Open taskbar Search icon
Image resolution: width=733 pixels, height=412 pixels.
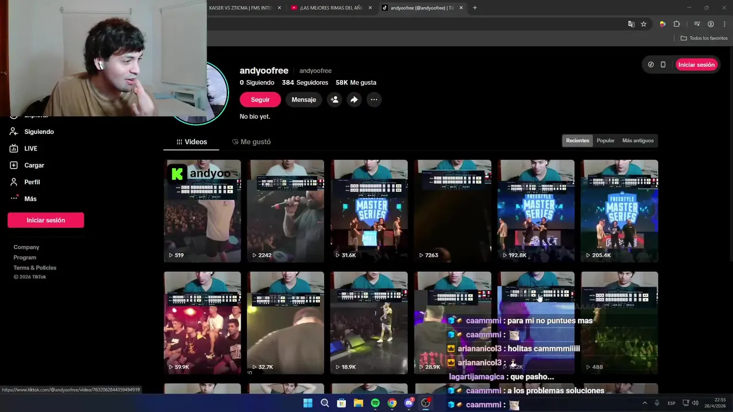pyautogui.click(x=325, y=403)
